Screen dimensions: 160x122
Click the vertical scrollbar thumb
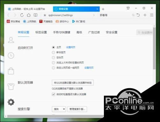tap(154, 48)
